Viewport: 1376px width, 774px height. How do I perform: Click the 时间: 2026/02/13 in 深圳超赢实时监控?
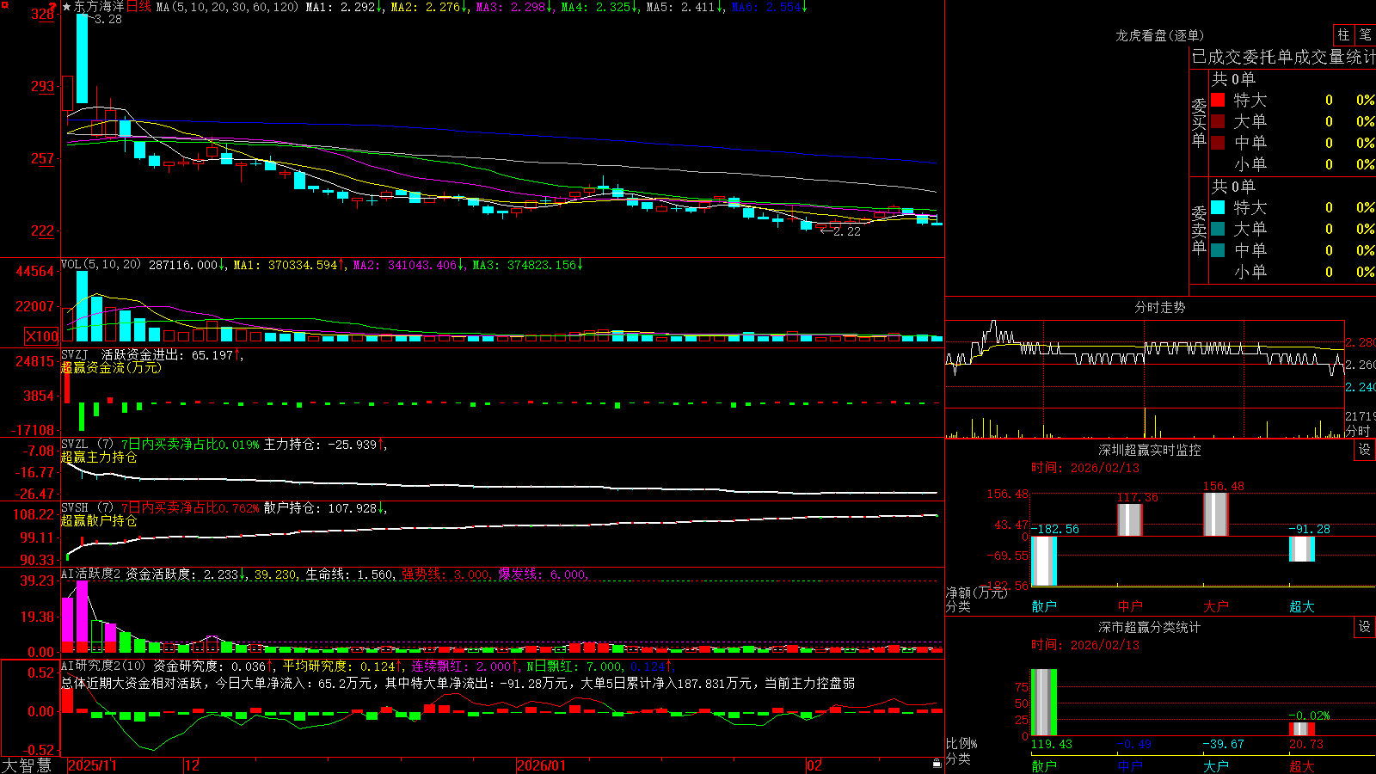1085,468
